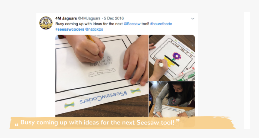Open the @4MJaguars handle
The image size is (259, 138).
(x=89, y=18)
